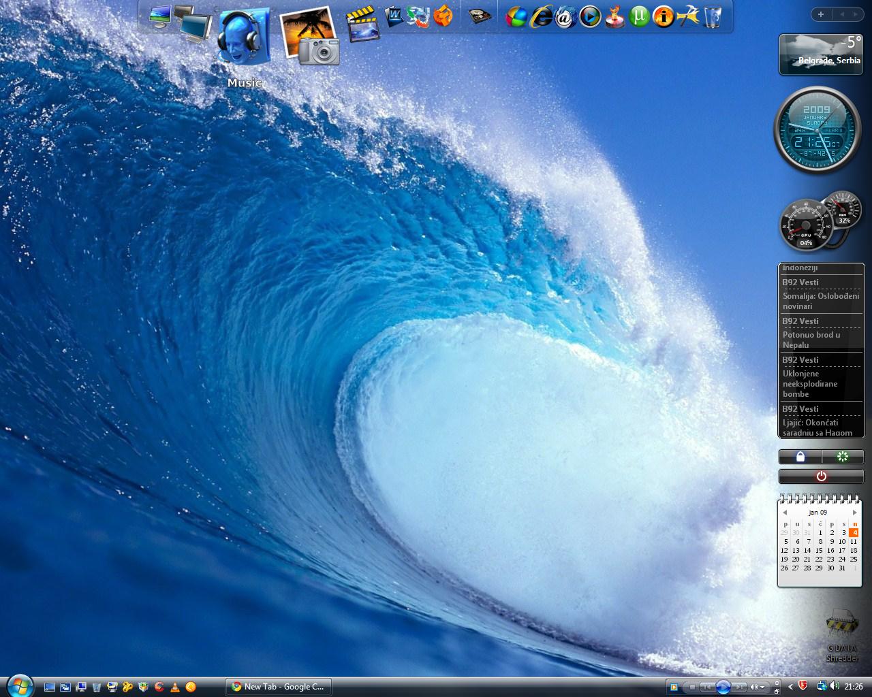Open headline 'Somalija: Oslobođeni novinari'
872x697 pixels.
(821, 301)
